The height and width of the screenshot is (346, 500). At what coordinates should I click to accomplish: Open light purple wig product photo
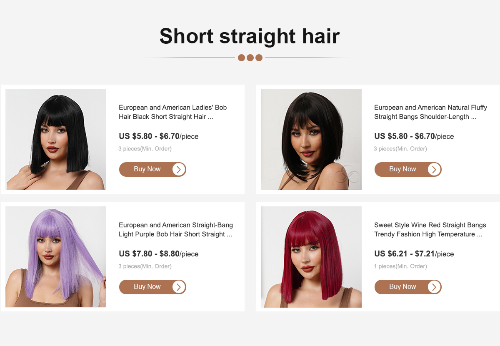[56, 257]
